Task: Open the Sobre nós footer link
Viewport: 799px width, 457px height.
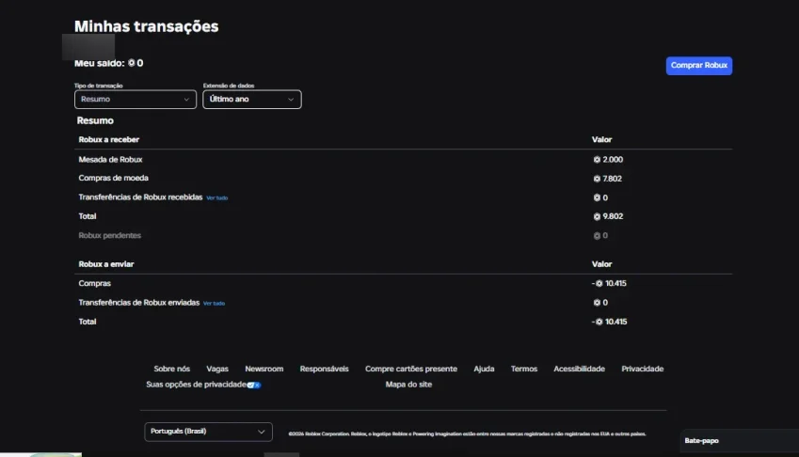Action: 171,369
